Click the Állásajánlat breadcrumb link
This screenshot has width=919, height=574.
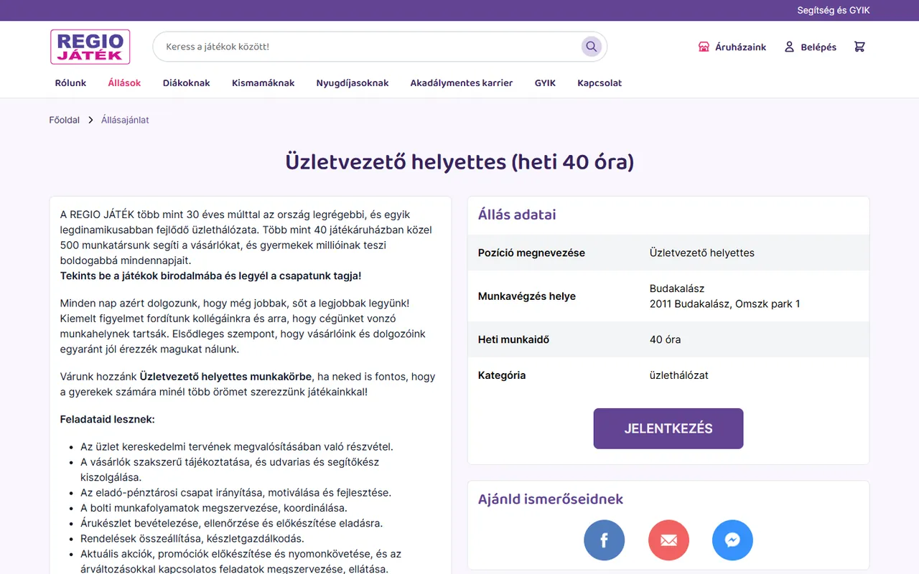(125, 120)
